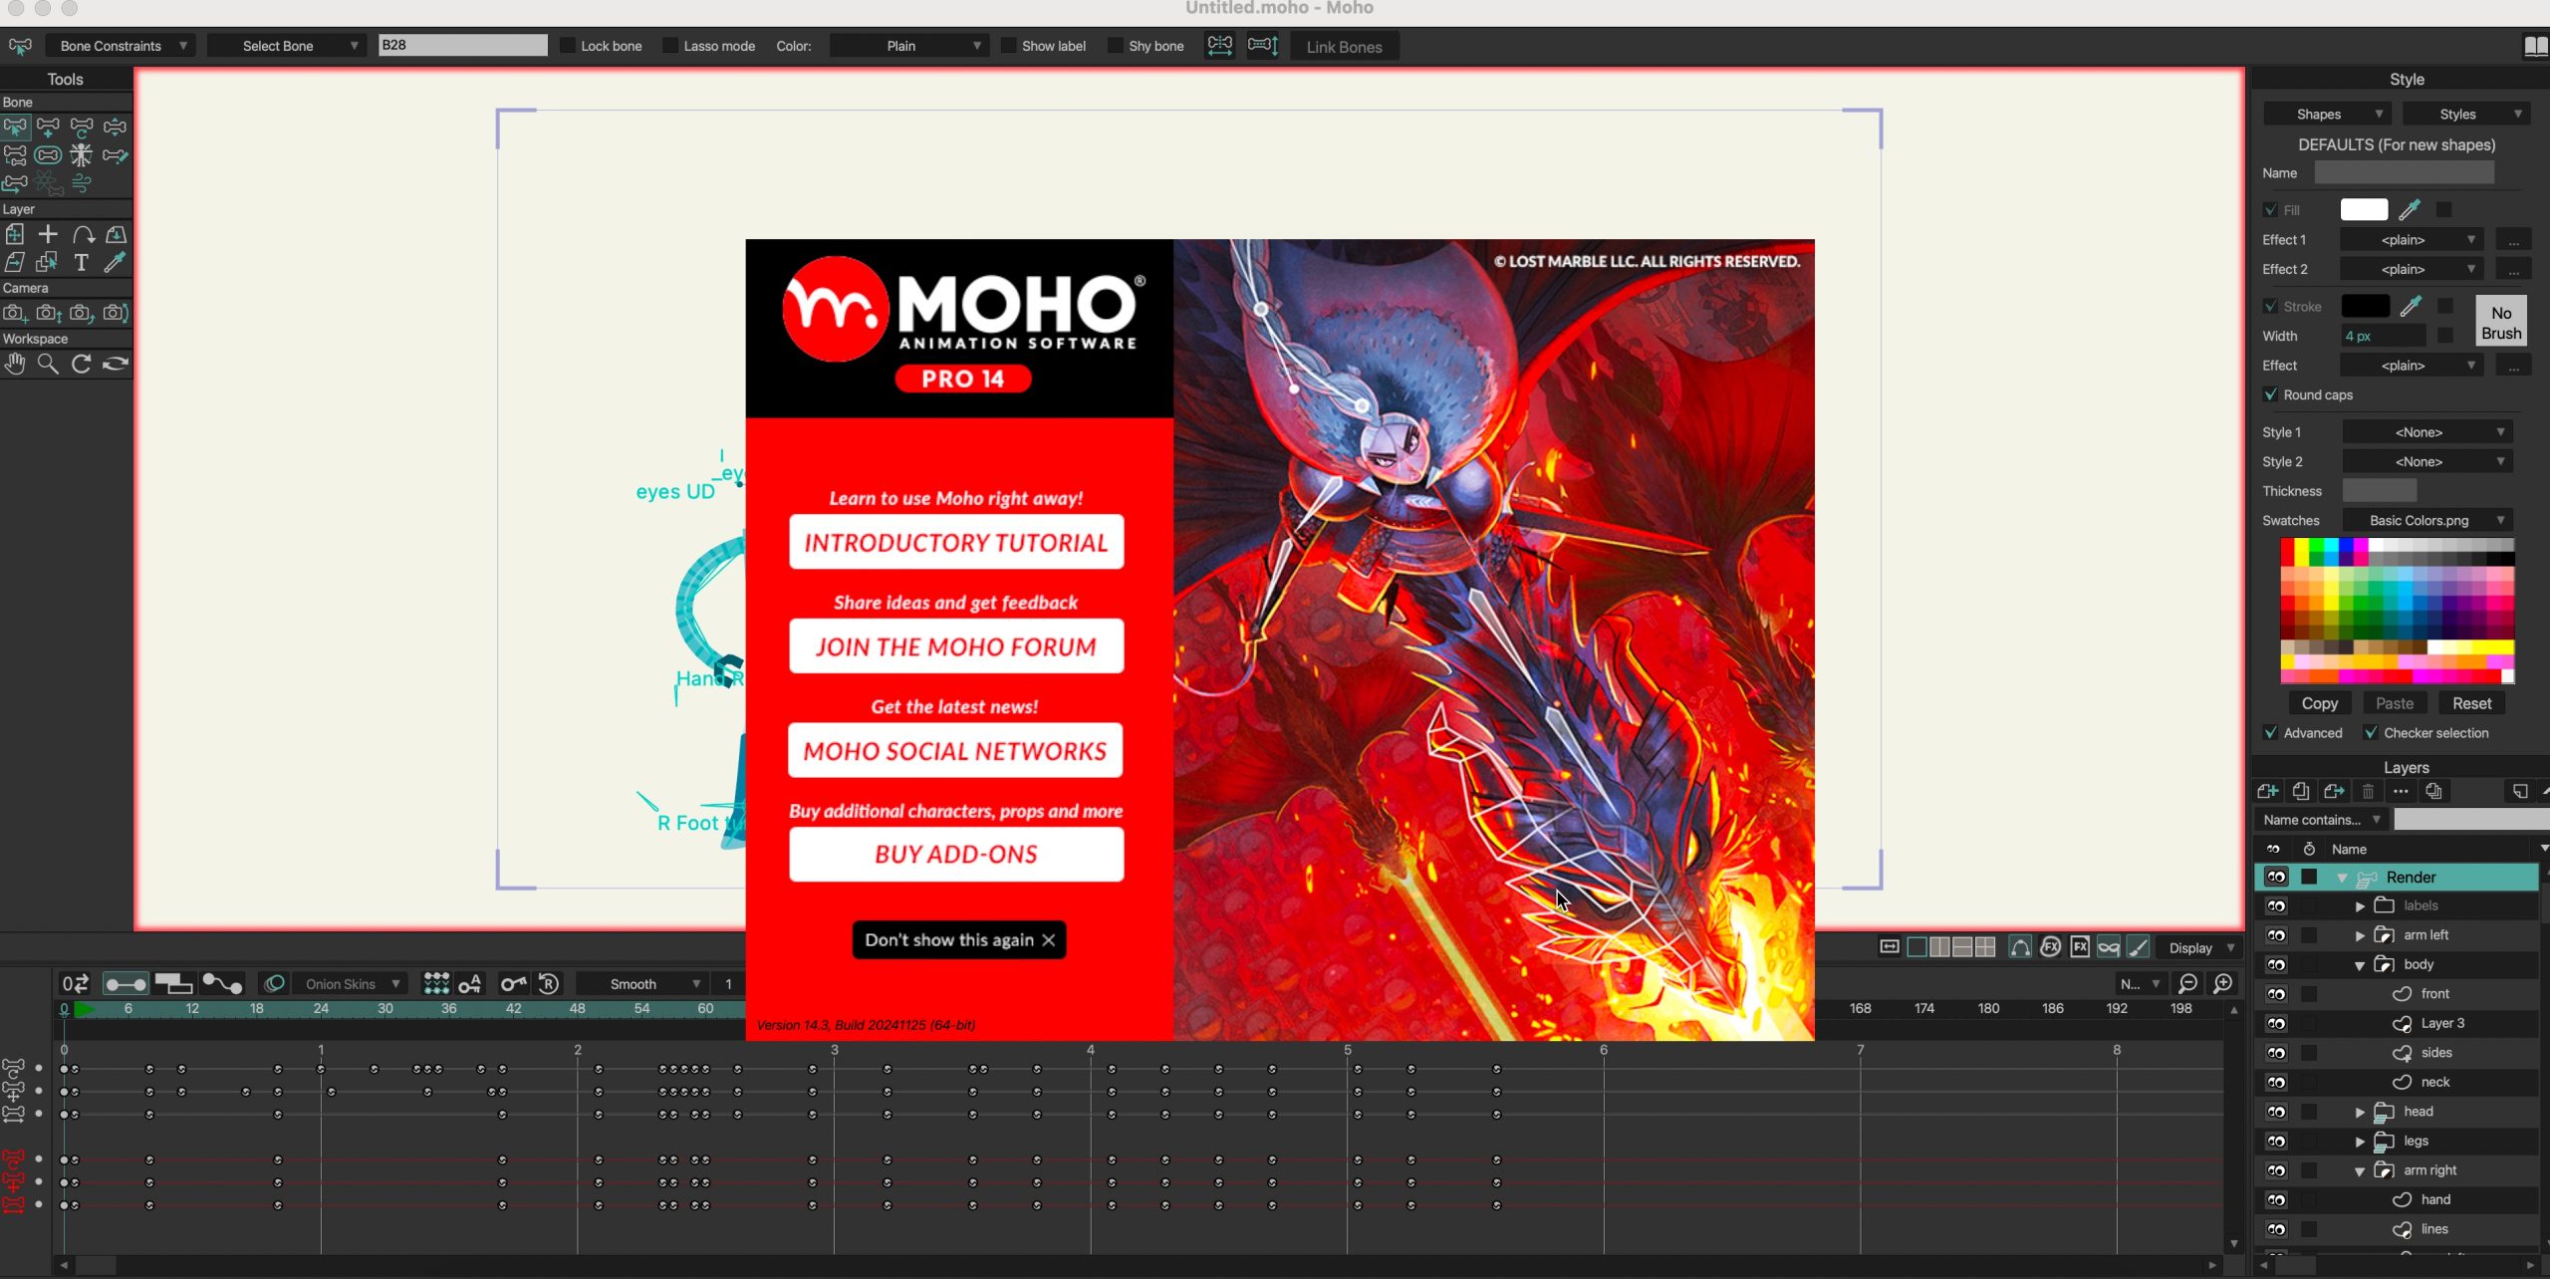Viewport: 2550px width, 1279px height.
Task: Toggle the Advanced checkbox
Action: (x=2271, y=732)
